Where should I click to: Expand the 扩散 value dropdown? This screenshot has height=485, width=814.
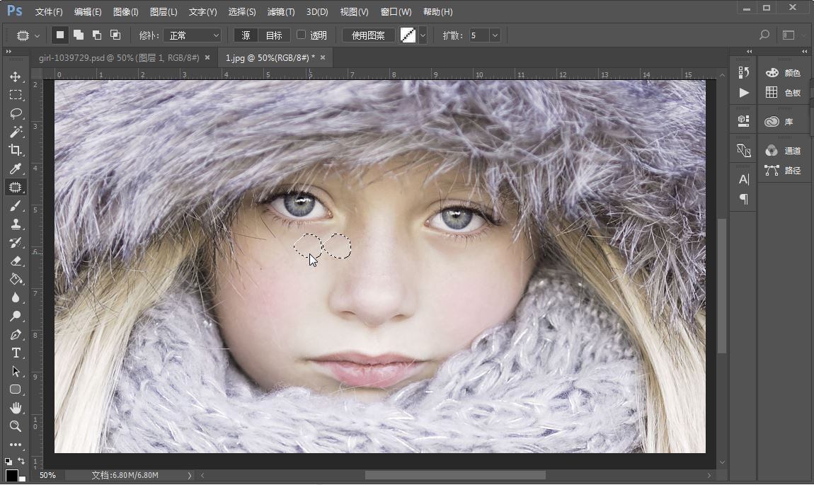tap(494, 35)
